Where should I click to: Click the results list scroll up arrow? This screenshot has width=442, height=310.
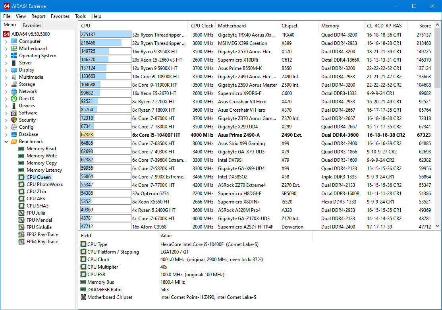tap(437, 25)
